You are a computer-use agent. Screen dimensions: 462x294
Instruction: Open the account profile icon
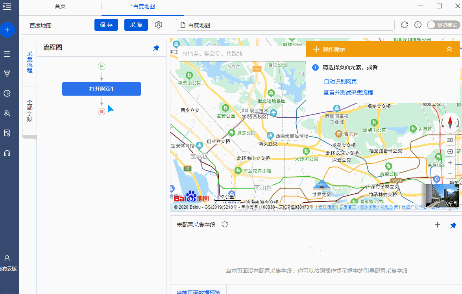coord(7,258)
